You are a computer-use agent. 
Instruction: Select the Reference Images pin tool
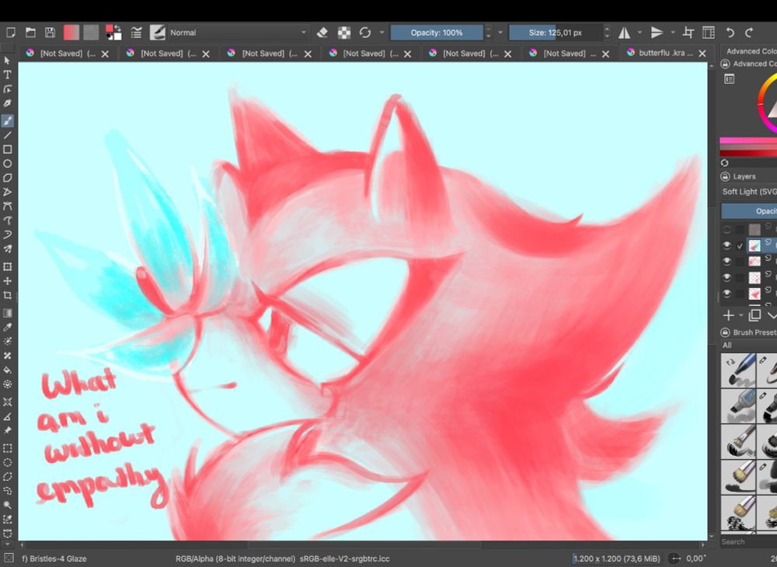8,430
